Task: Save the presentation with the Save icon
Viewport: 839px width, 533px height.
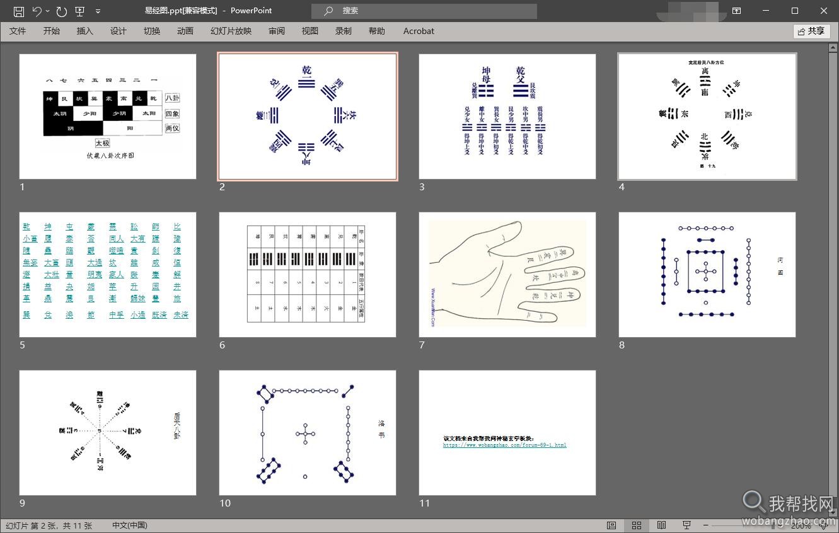Action: click(x=19, y=11)
